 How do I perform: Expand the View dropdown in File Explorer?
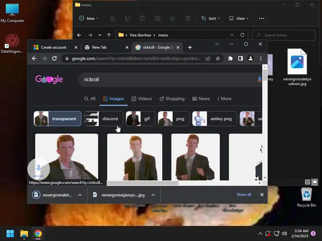(x=239, y=19)
